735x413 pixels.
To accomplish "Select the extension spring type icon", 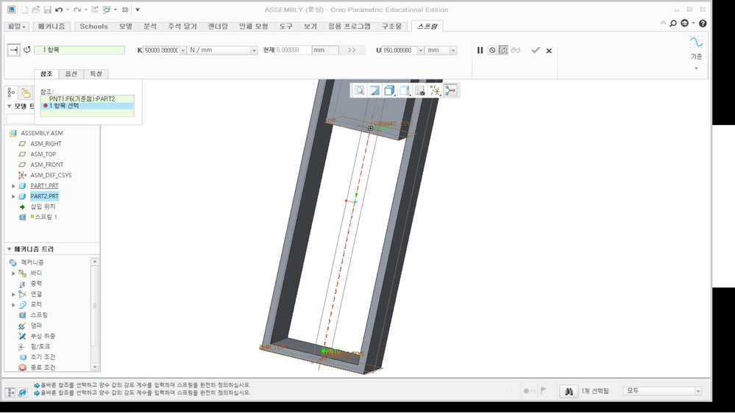I will [13, 50].
